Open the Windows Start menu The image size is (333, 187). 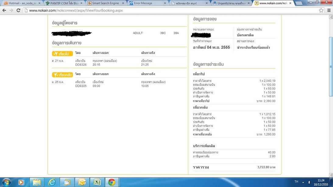pyautogui.click(x=6, y=182)
